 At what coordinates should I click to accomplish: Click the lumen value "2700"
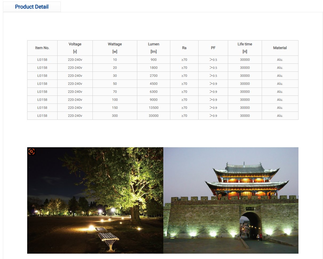pyautogui.click(x=154, y=76)
